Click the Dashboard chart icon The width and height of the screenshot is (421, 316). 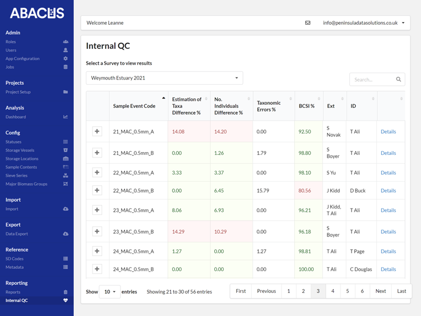coord(65,117)
